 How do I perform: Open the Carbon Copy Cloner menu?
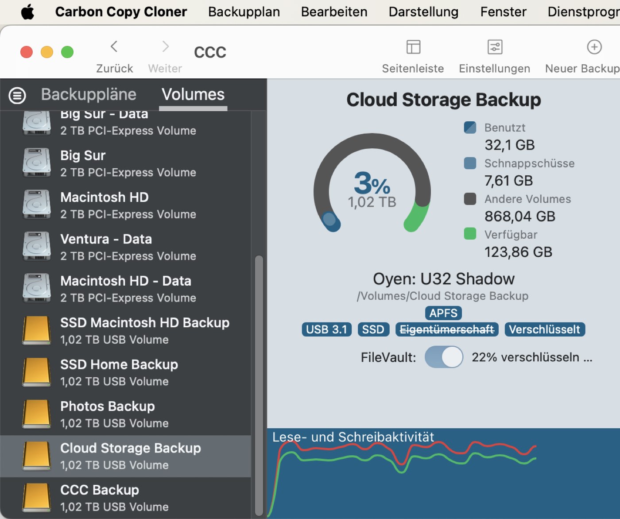[121, 12]
